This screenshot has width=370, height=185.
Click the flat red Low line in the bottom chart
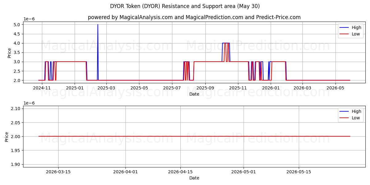point(194,136)
